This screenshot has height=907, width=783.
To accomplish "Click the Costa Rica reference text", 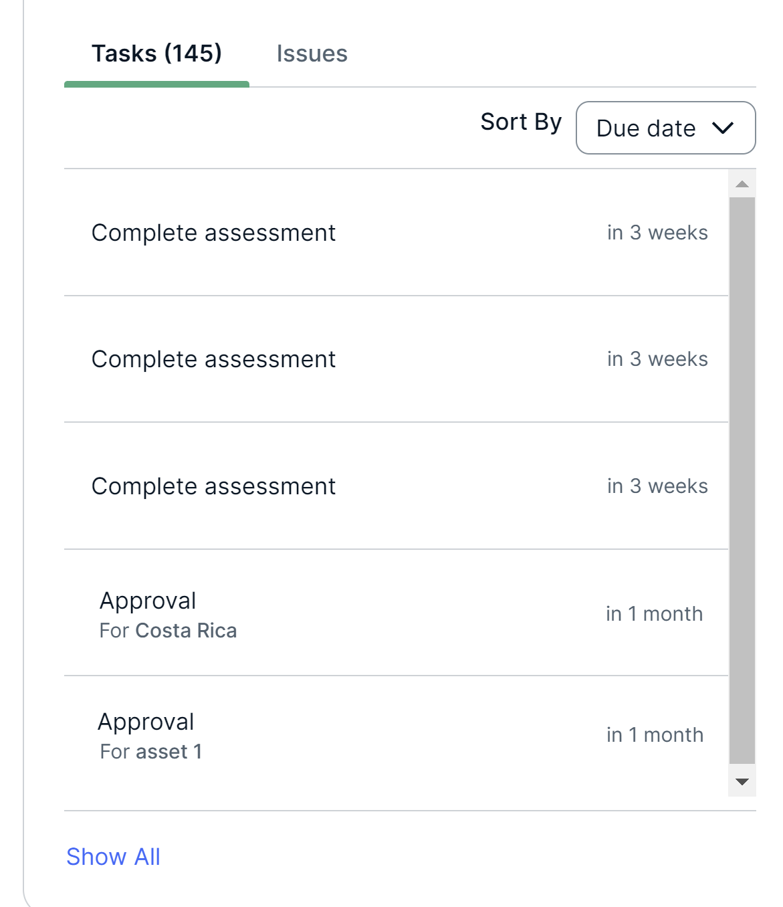I will click(x=186, y=630).
